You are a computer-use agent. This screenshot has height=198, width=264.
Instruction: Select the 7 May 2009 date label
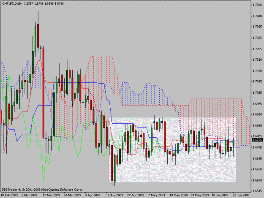pyautogui.click(x=157, y=195)
